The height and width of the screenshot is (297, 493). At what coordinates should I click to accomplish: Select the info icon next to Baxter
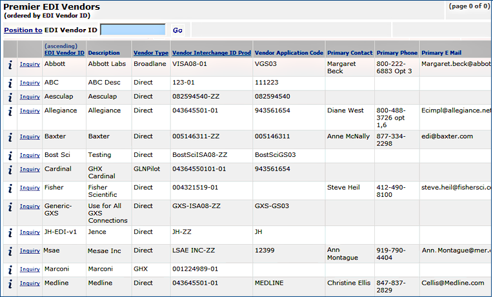[10, 137]
